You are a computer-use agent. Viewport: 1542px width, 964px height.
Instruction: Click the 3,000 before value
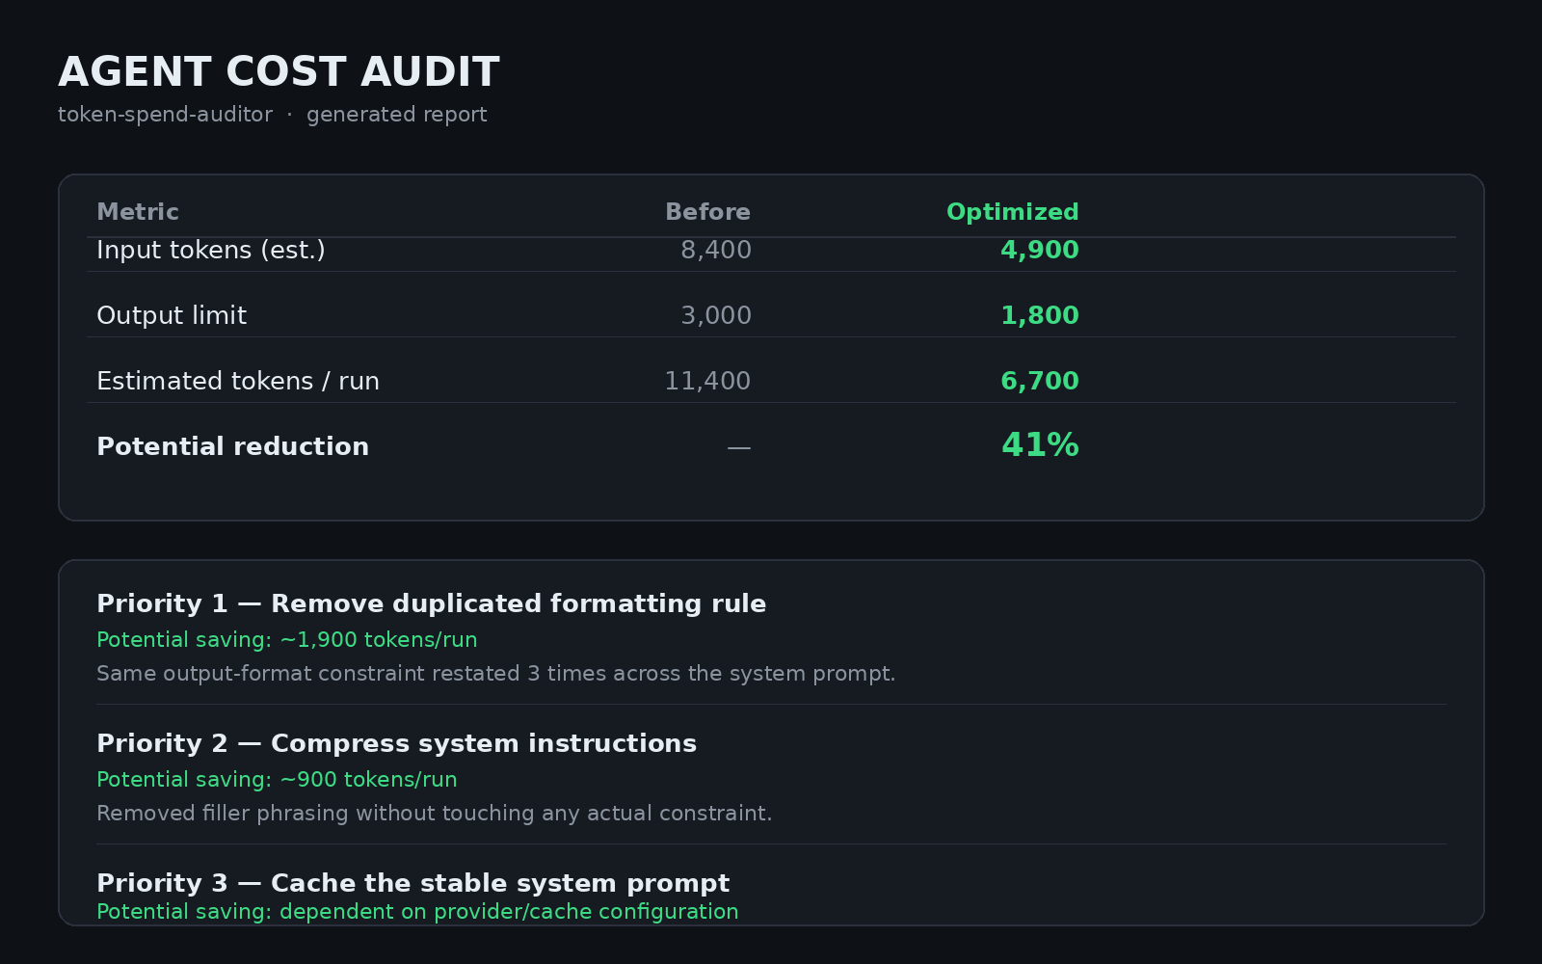[716, 316]
